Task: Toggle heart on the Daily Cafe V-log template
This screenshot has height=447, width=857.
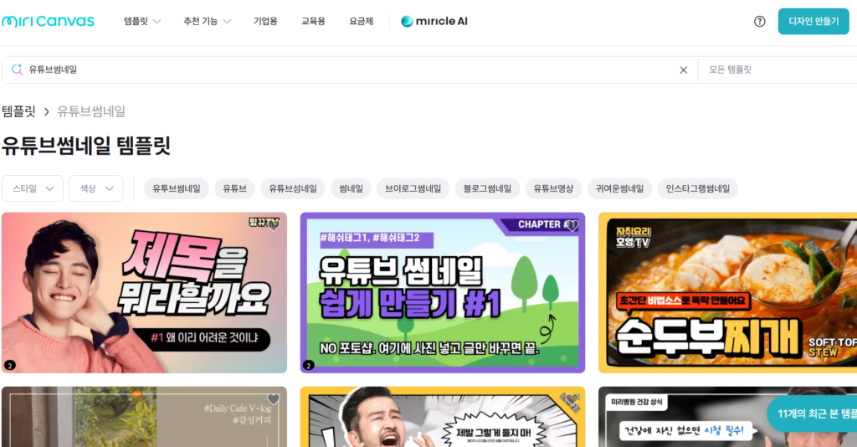Action: [273, 399]
